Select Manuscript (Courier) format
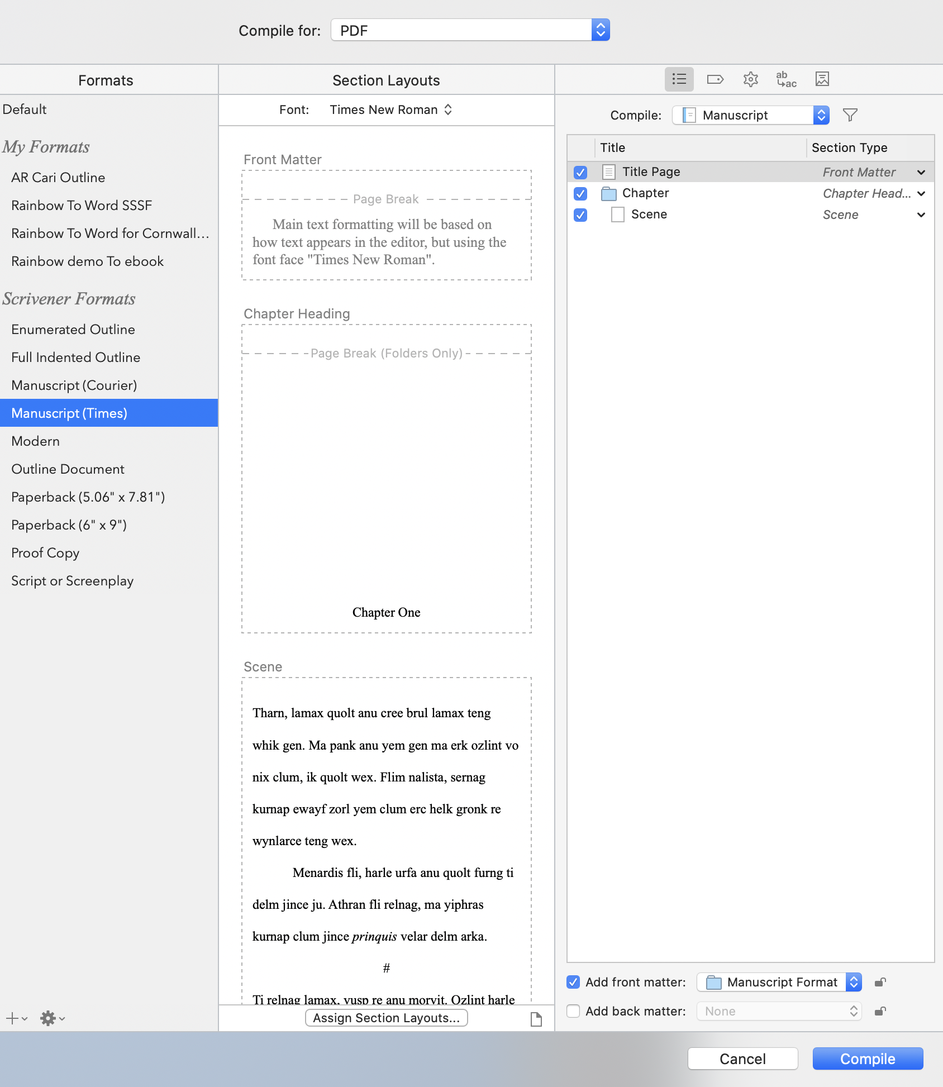This screenshot has height=1087, width=943. coord(109,385)
